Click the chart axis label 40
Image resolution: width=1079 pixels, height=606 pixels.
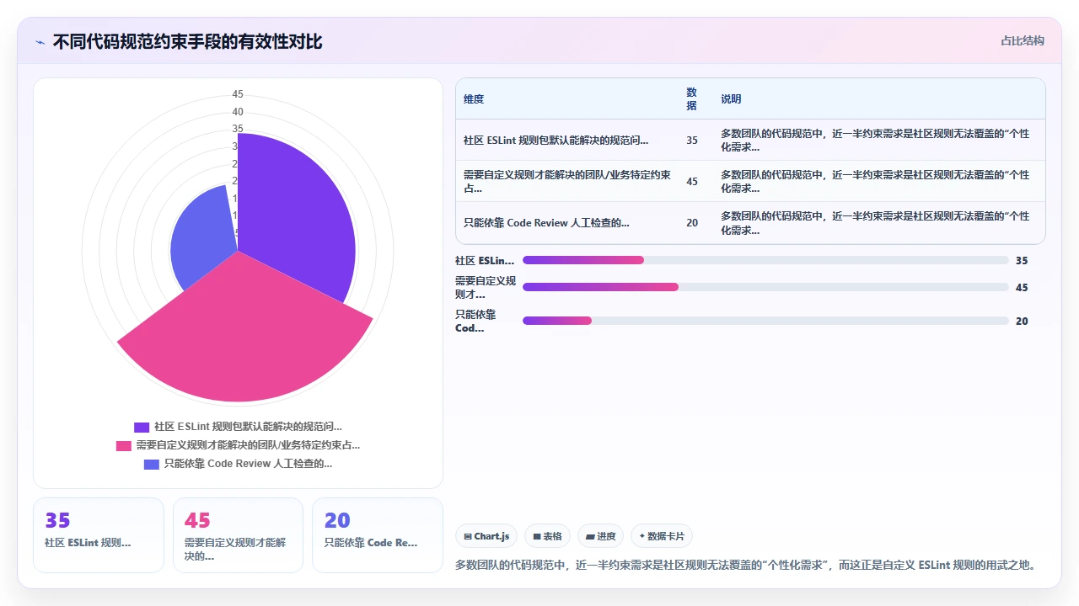(238, 112)
